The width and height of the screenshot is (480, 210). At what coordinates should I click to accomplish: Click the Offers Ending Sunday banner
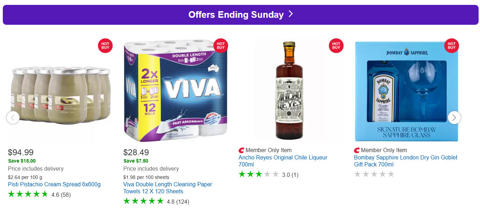(240, 15)
